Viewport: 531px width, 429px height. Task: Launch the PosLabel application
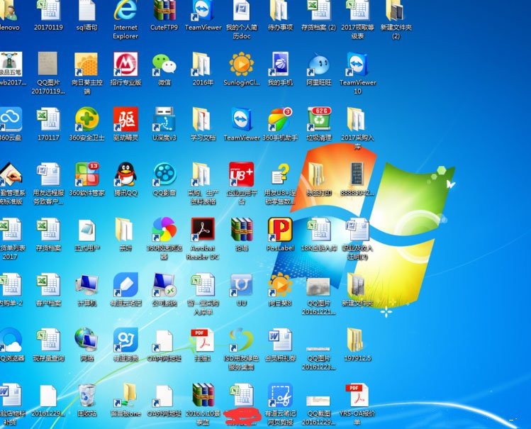point(280,234)
